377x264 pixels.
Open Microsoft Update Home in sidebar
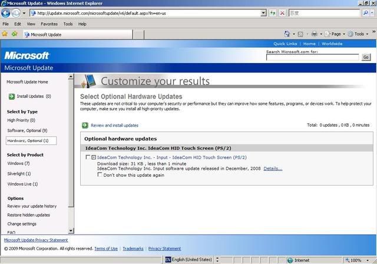point(27,82)
